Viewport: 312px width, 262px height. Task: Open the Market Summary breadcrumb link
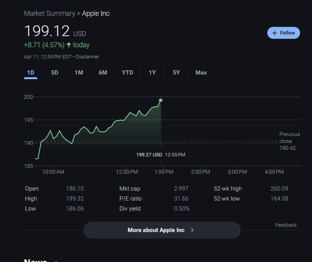50,13
